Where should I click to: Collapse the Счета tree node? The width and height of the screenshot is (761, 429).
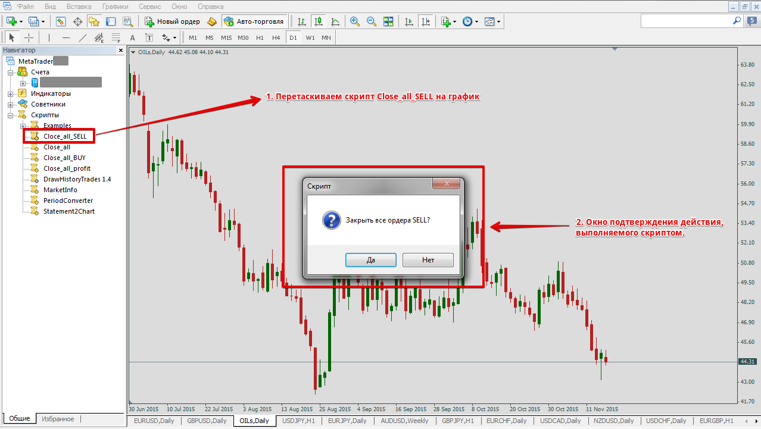pos(11,72)
